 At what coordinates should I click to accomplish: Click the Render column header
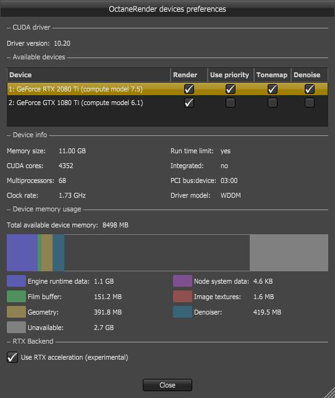[x=189, y=75]
